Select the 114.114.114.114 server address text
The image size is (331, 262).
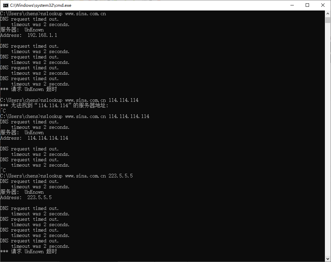click(x=47, y=138)
